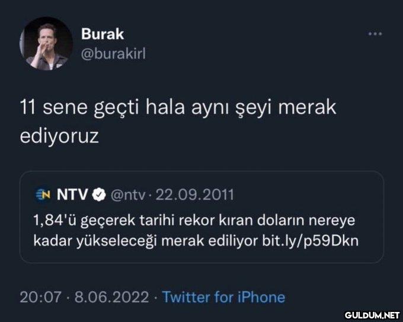Click the quoted text line starting '1,84'ü geçerek'

pos(194,221)
